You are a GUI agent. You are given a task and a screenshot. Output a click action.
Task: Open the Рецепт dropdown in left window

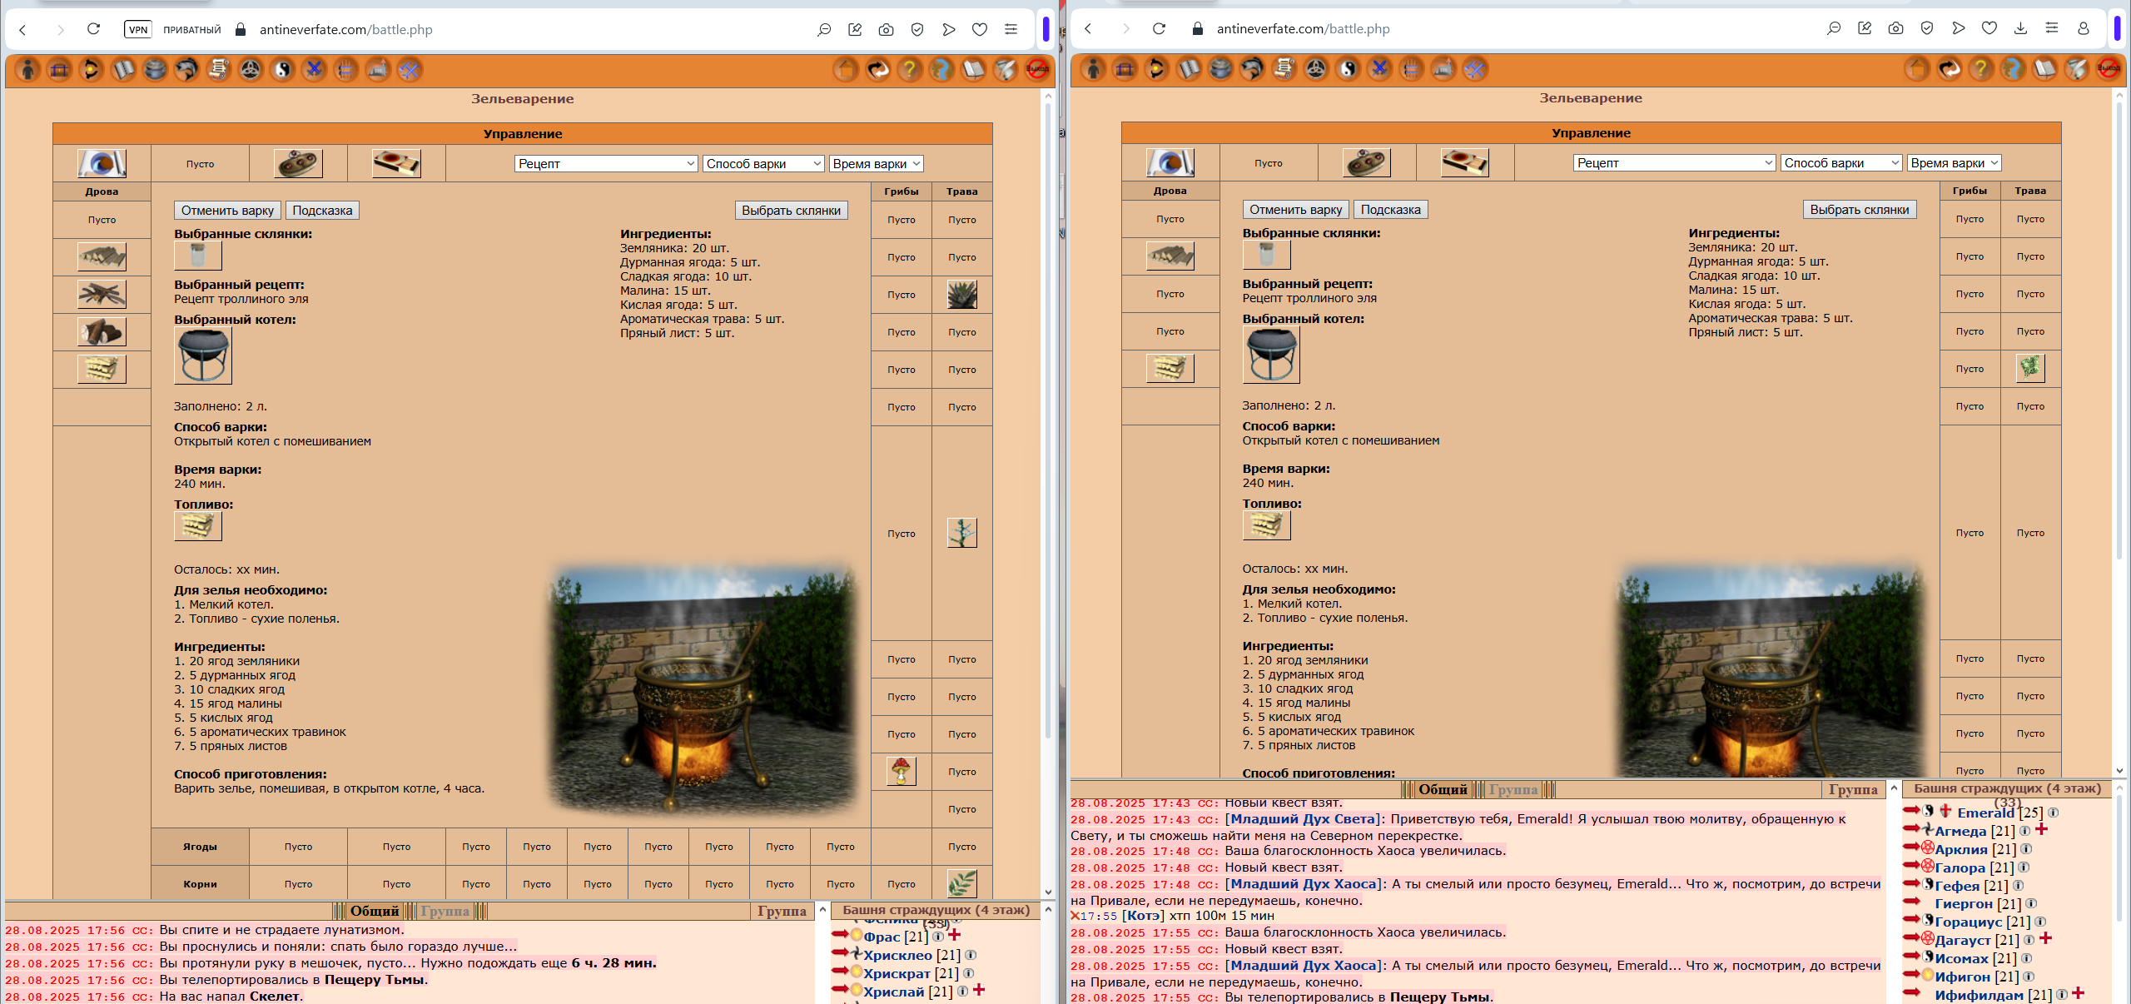click(605, 164)
